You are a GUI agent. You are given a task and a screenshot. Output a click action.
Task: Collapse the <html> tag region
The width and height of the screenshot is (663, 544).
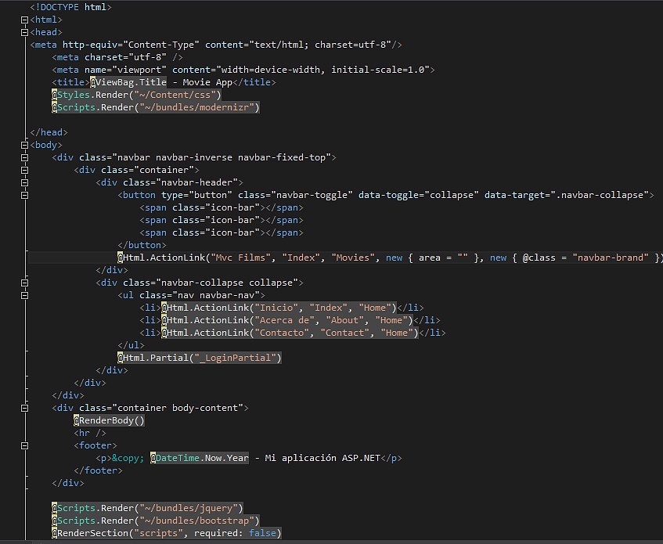coord(24,20)
